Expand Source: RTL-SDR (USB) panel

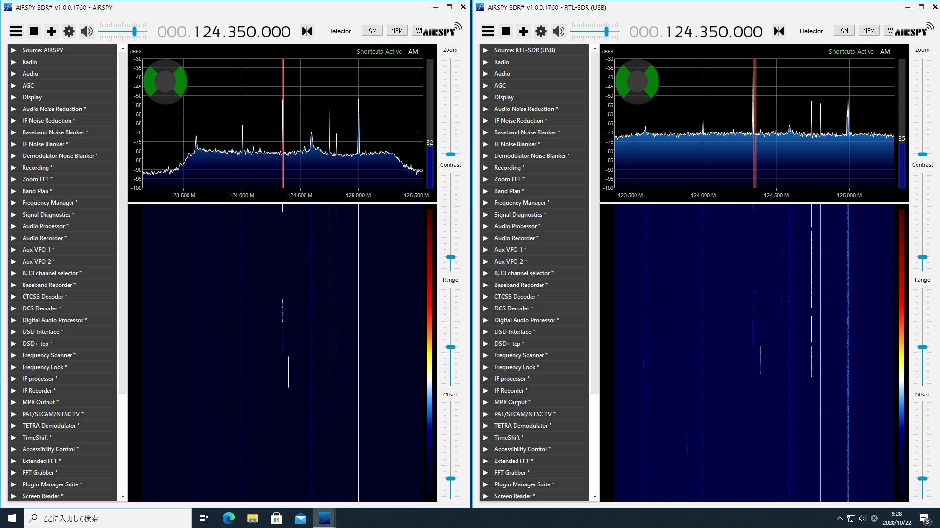coord(535,50)
